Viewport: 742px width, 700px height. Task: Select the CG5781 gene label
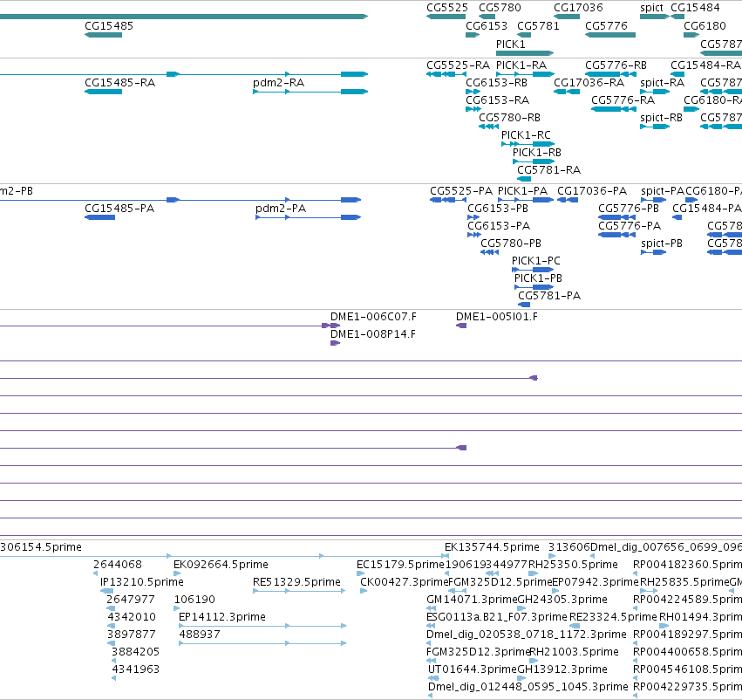click(538, 26)
